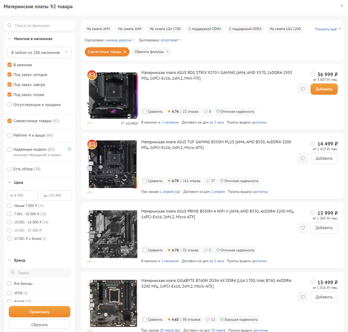
Task: Open 4.78 star rating with 162 отзыва
Action: coord(184,181)
